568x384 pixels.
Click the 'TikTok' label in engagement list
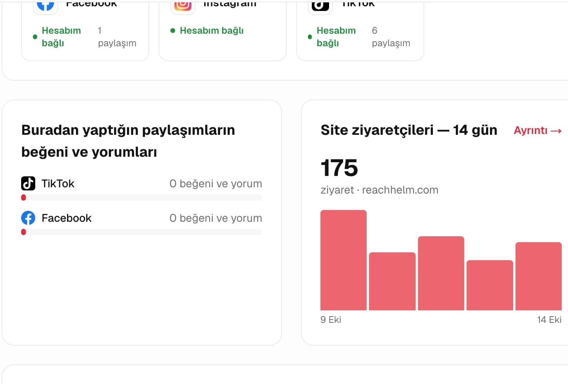point(58,183)
